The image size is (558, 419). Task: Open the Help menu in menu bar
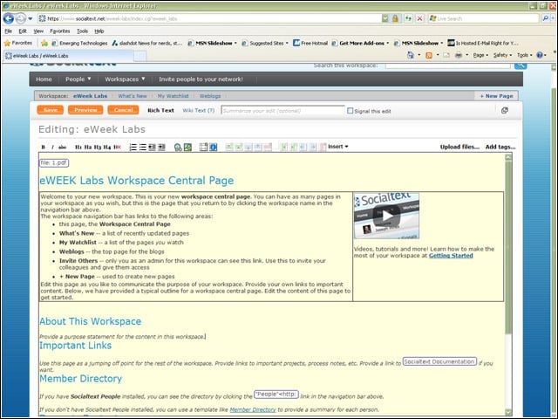point(99,31)
